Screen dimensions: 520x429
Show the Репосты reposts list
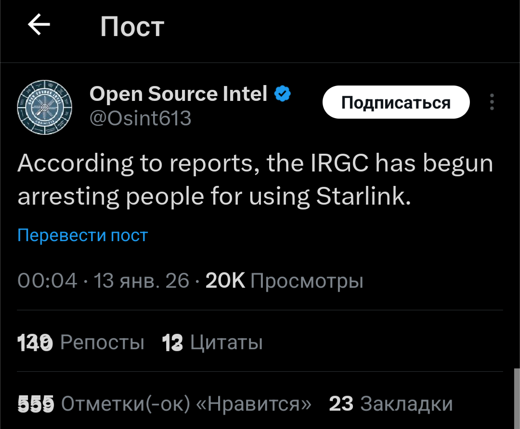coord(81,343)
